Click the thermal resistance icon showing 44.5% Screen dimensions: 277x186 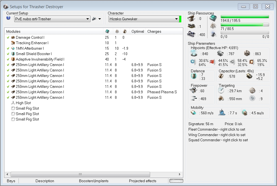pyautogui.click(x=212, y=62)
